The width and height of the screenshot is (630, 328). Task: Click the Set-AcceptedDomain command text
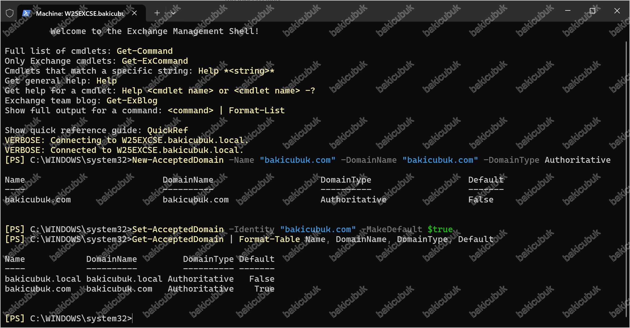pyautogui.click(x=178, y=229)
